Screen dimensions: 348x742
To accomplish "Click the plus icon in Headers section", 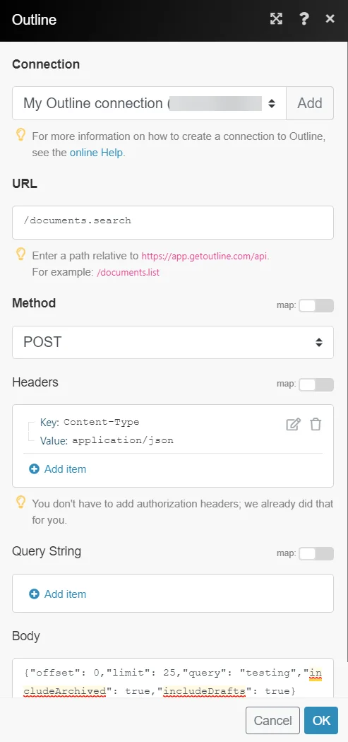I will [x=34, y=469].
